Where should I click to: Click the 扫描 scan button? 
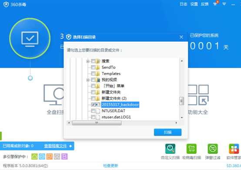point(167,132)
